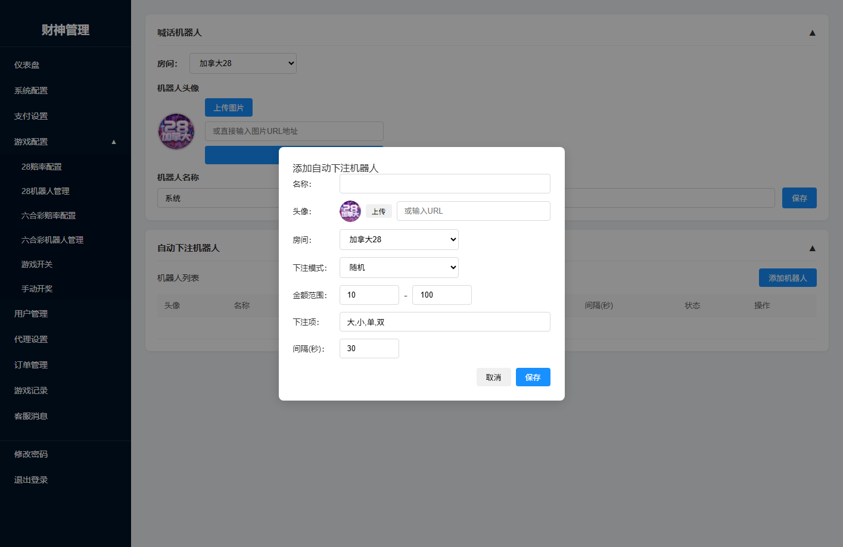This screenshot has height=547, width=843.
Task: Click the 或输入URL avatar field
Action: click(x=474, y=211)
